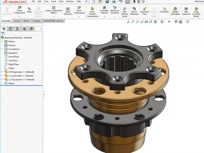The image size is (204, 153).
Task: Open the Edit menu
Action: point(39,1)
